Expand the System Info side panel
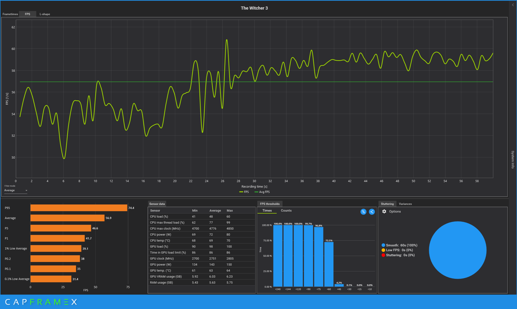This screenshot has width=517, height=309. 513,159
